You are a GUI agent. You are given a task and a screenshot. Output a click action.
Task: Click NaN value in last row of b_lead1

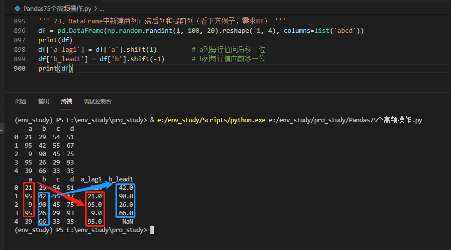(128, 222)
